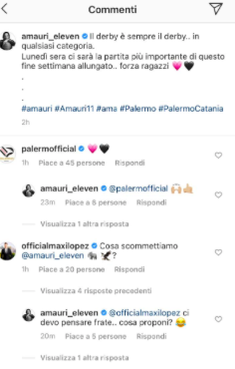Image resolution: width=235 pixels, height=369 pixels.
Task: Open the #Amauri11 hashtag
Action: pyautogui.click(x=74, y=109)
